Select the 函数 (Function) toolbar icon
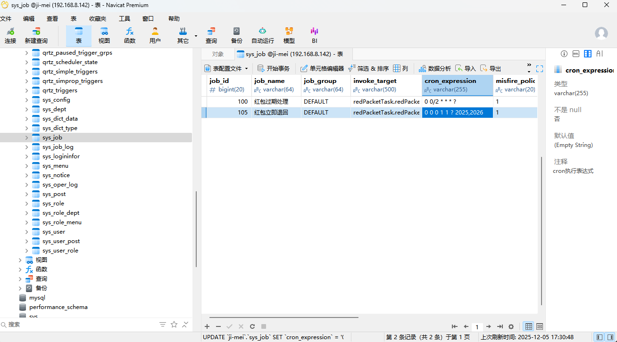The width and height of the screenshot is (617, 342). pos(130,36)
